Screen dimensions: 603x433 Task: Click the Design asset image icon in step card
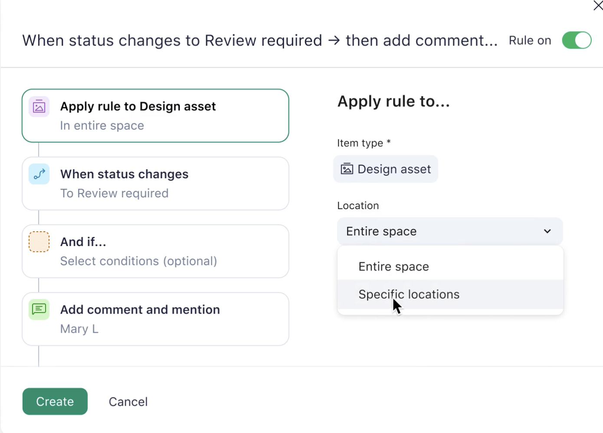[39, 107]
